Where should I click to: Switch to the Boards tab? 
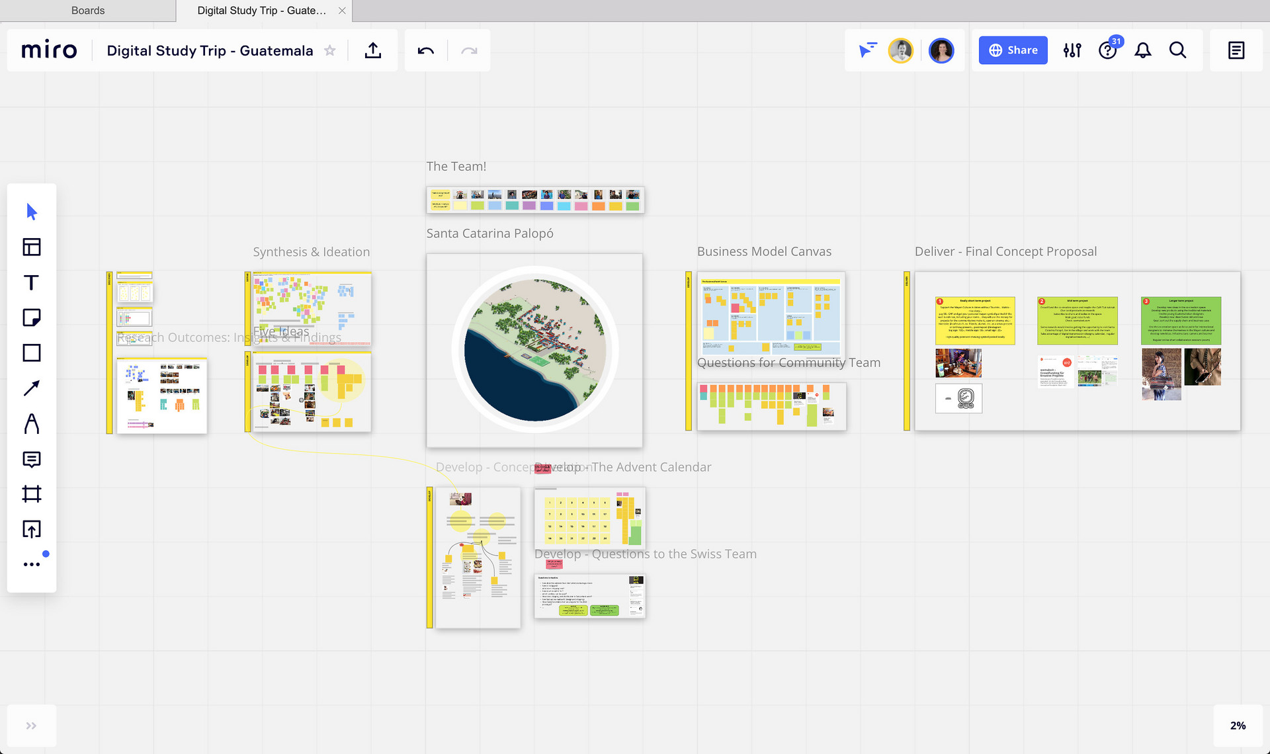pyautogui.click(x=88, y=11)
